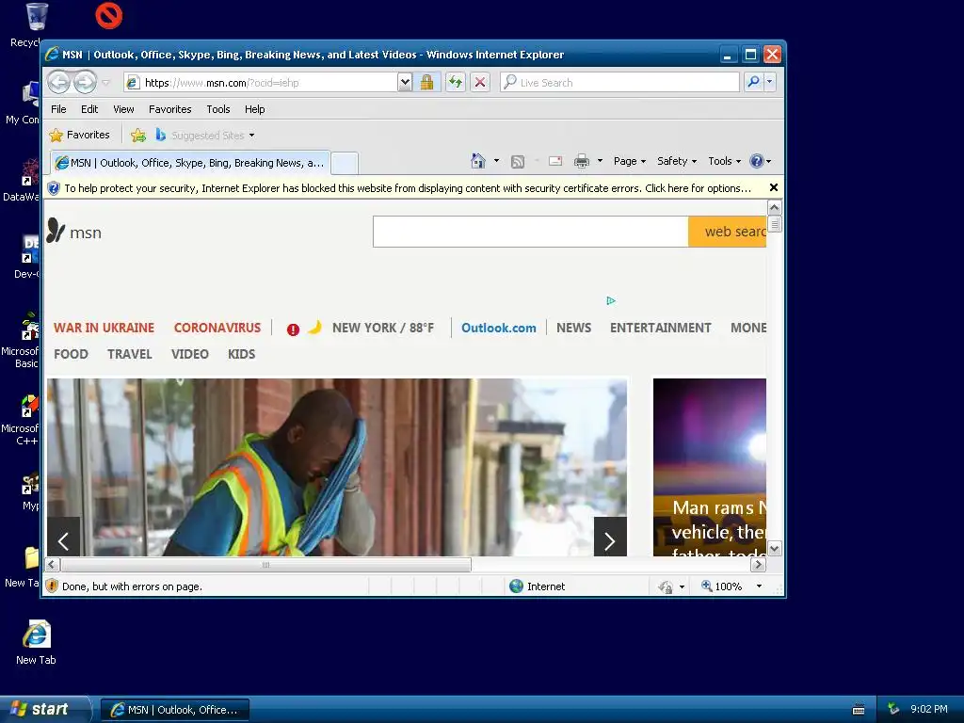Open the worker wiping face story image
964x723 pixels.
pyautogui.click(x=337, y=467)
